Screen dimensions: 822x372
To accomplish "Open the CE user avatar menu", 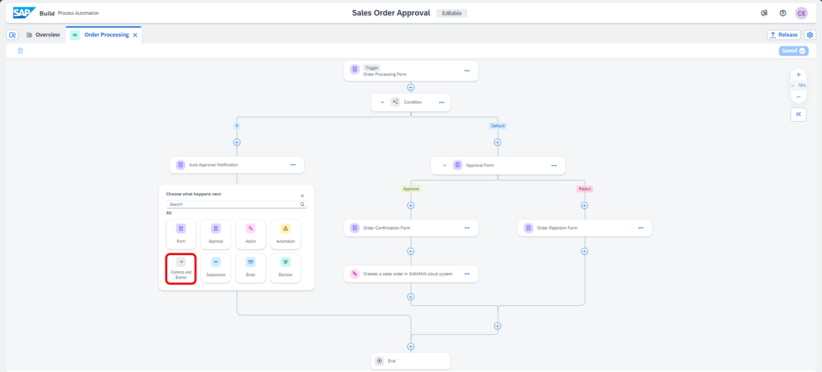I will (801, 13).
